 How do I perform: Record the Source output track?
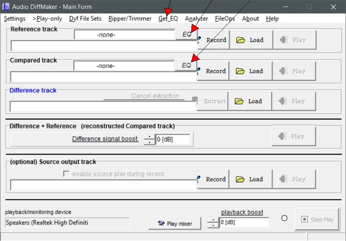point(213,179)
